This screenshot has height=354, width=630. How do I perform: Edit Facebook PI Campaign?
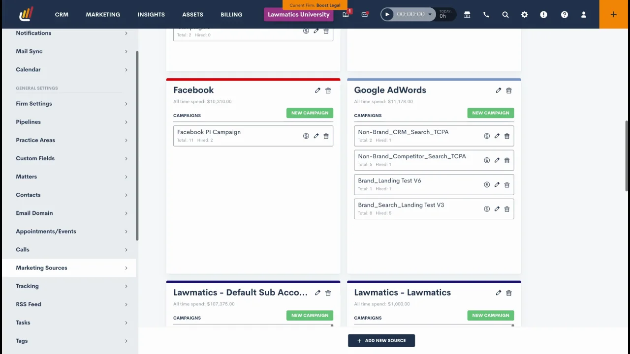click(316, 136)
